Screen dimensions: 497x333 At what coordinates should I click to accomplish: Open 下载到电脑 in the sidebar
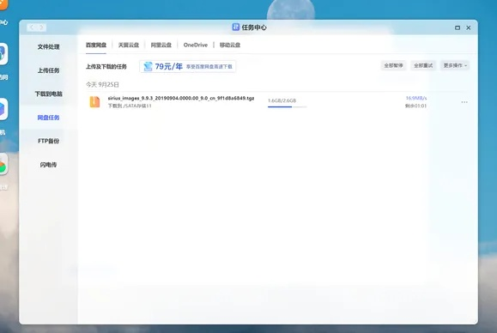(x=48, y=94)
